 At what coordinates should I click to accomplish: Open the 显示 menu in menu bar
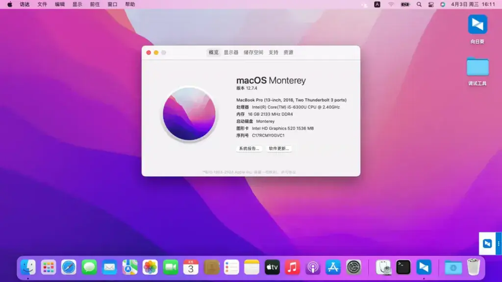77,4
